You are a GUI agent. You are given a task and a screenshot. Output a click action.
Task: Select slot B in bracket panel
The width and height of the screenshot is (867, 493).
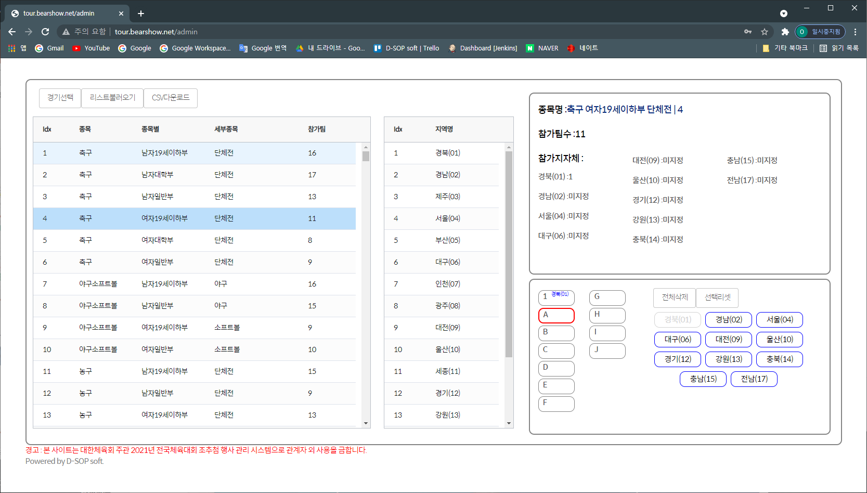click(x=557, y=333)
